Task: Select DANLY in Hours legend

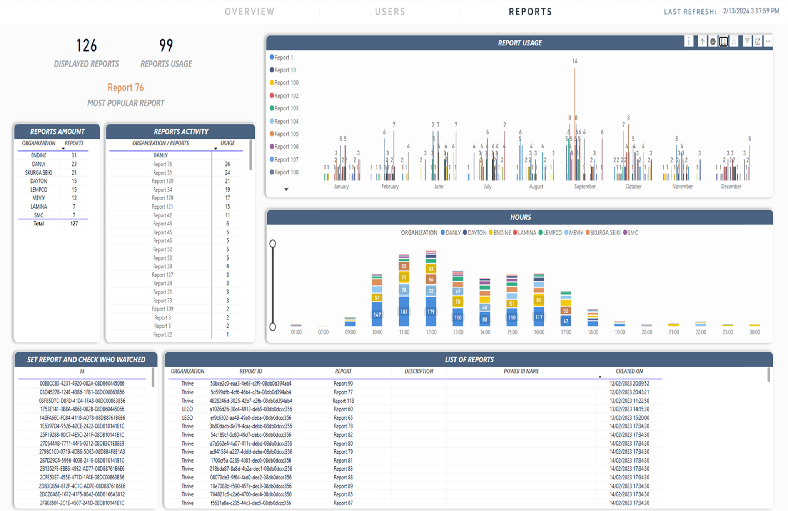Action: (452, 233)
